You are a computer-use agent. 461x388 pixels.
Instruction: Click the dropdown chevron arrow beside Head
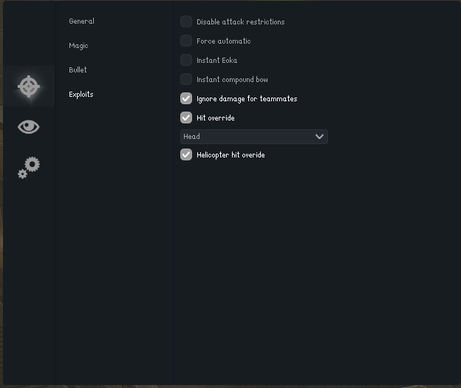[x=319, y=137]
